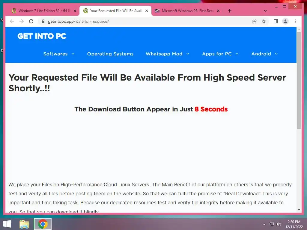Close the Windows 7 Lite Edition tab

(75, 11)
